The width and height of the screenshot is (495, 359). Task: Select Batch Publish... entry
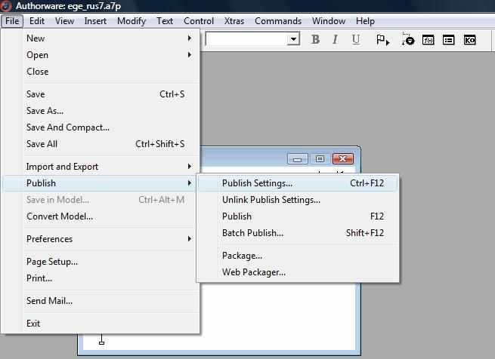[298, 233]
